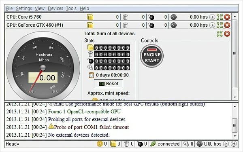This screenshot has width=243, height=152.
Task: Click the trash icon in status bar
Action: (126, 144)
